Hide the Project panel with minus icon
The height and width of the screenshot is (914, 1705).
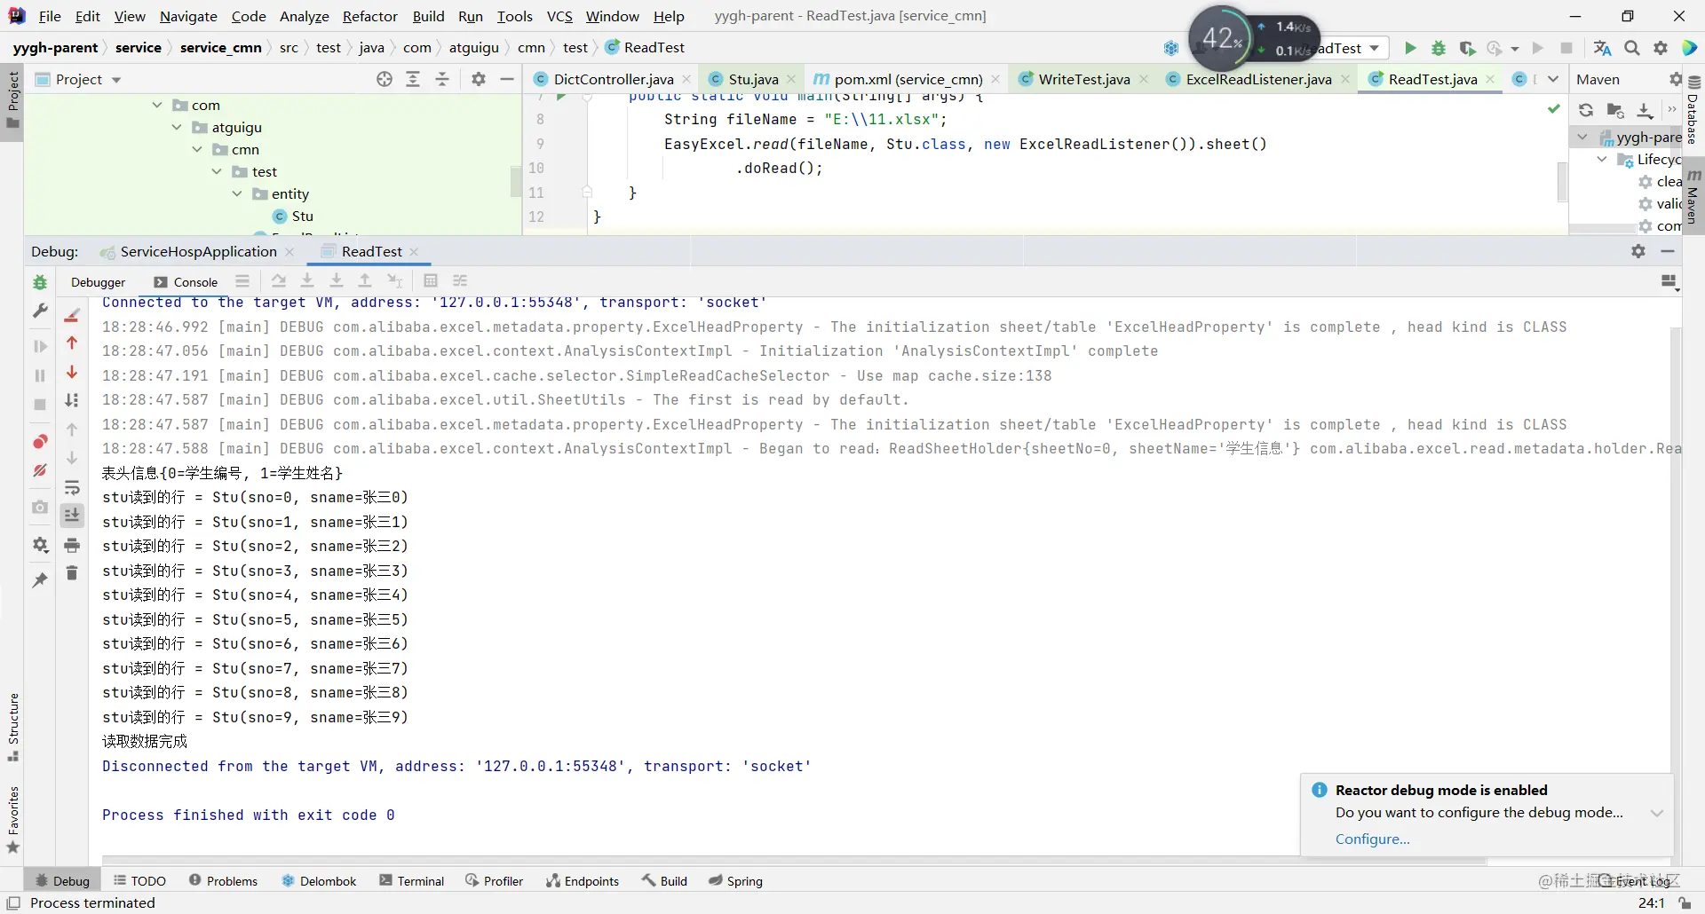pyautogui.click(x=507, y=79)
